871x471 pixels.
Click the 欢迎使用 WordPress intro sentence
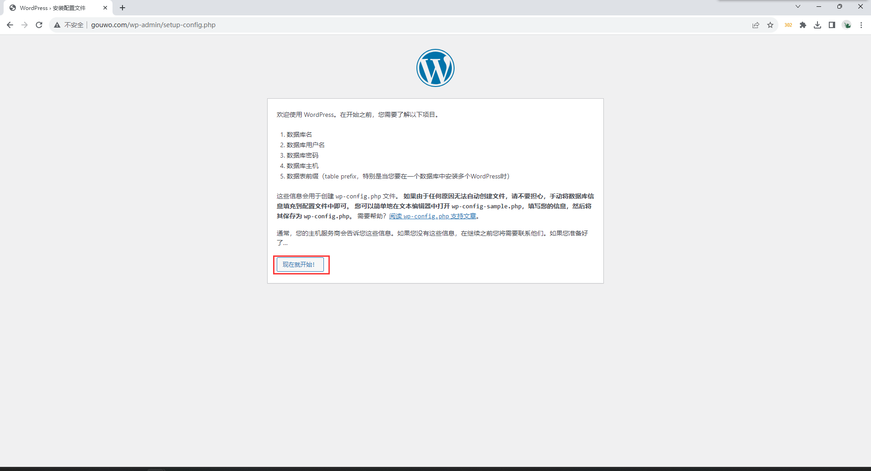pos(358,115)
